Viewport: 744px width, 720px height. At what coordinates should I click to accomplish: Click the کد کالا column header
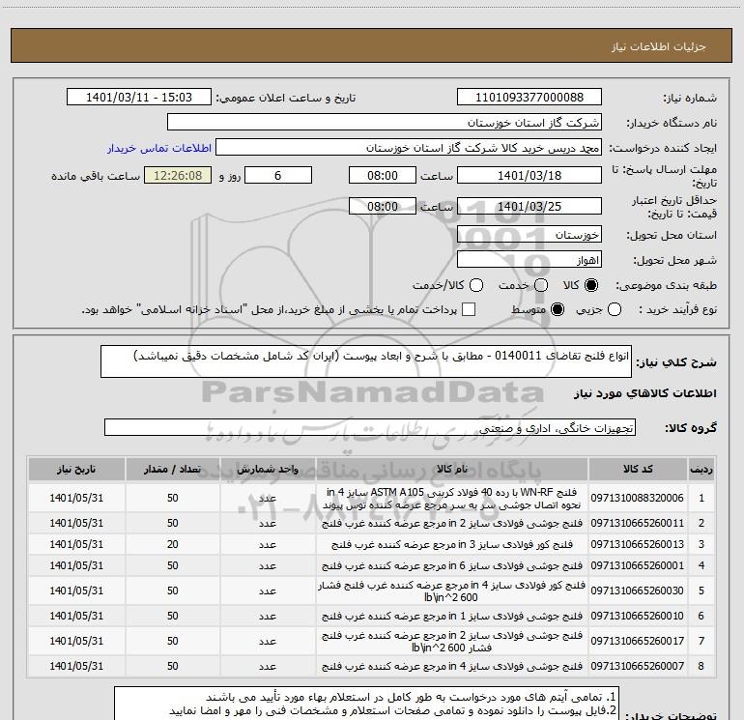click(x=638, y=470)
